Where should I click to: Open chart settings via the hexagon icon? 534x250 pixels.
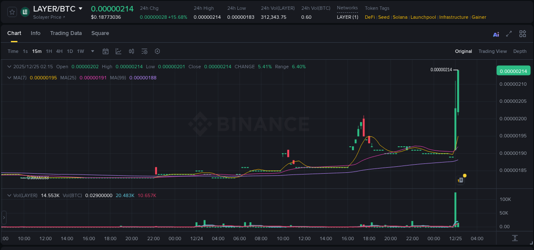[157, 51]
